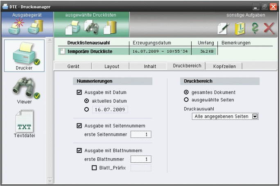Switch to the Layout tab

(x=111, y=66)
